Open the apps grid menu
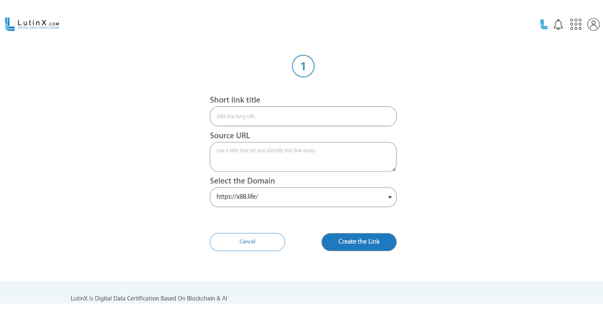The height and width of the screenshot is (316, 603). coord(576,25)
